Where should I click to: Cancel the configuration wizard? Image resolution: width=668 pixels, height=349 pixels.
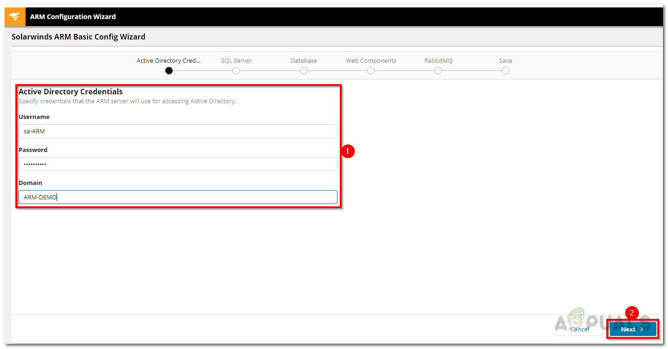580,329
